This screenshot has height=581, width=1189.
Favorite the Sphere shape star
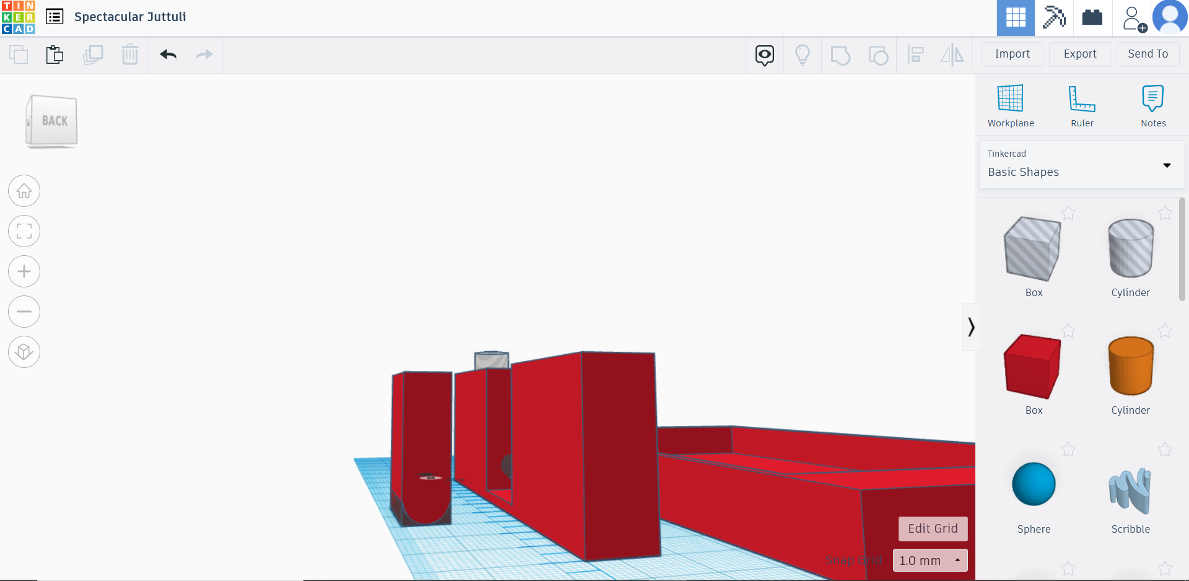point(1068,450)
